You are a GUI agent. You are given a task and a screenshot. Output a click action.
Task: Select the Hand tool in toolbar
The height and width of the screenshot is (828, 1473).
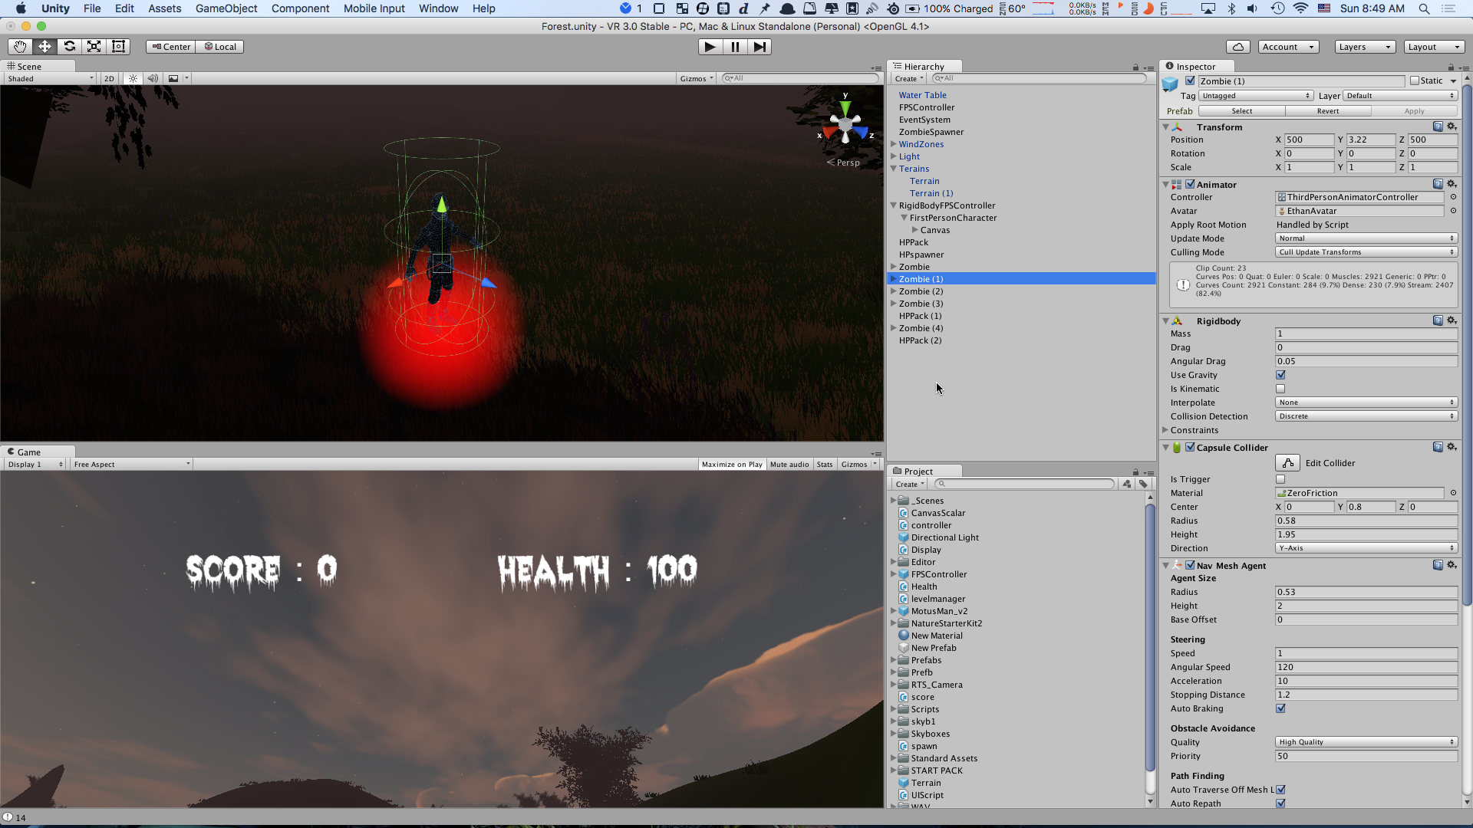[x=20, y=47]
